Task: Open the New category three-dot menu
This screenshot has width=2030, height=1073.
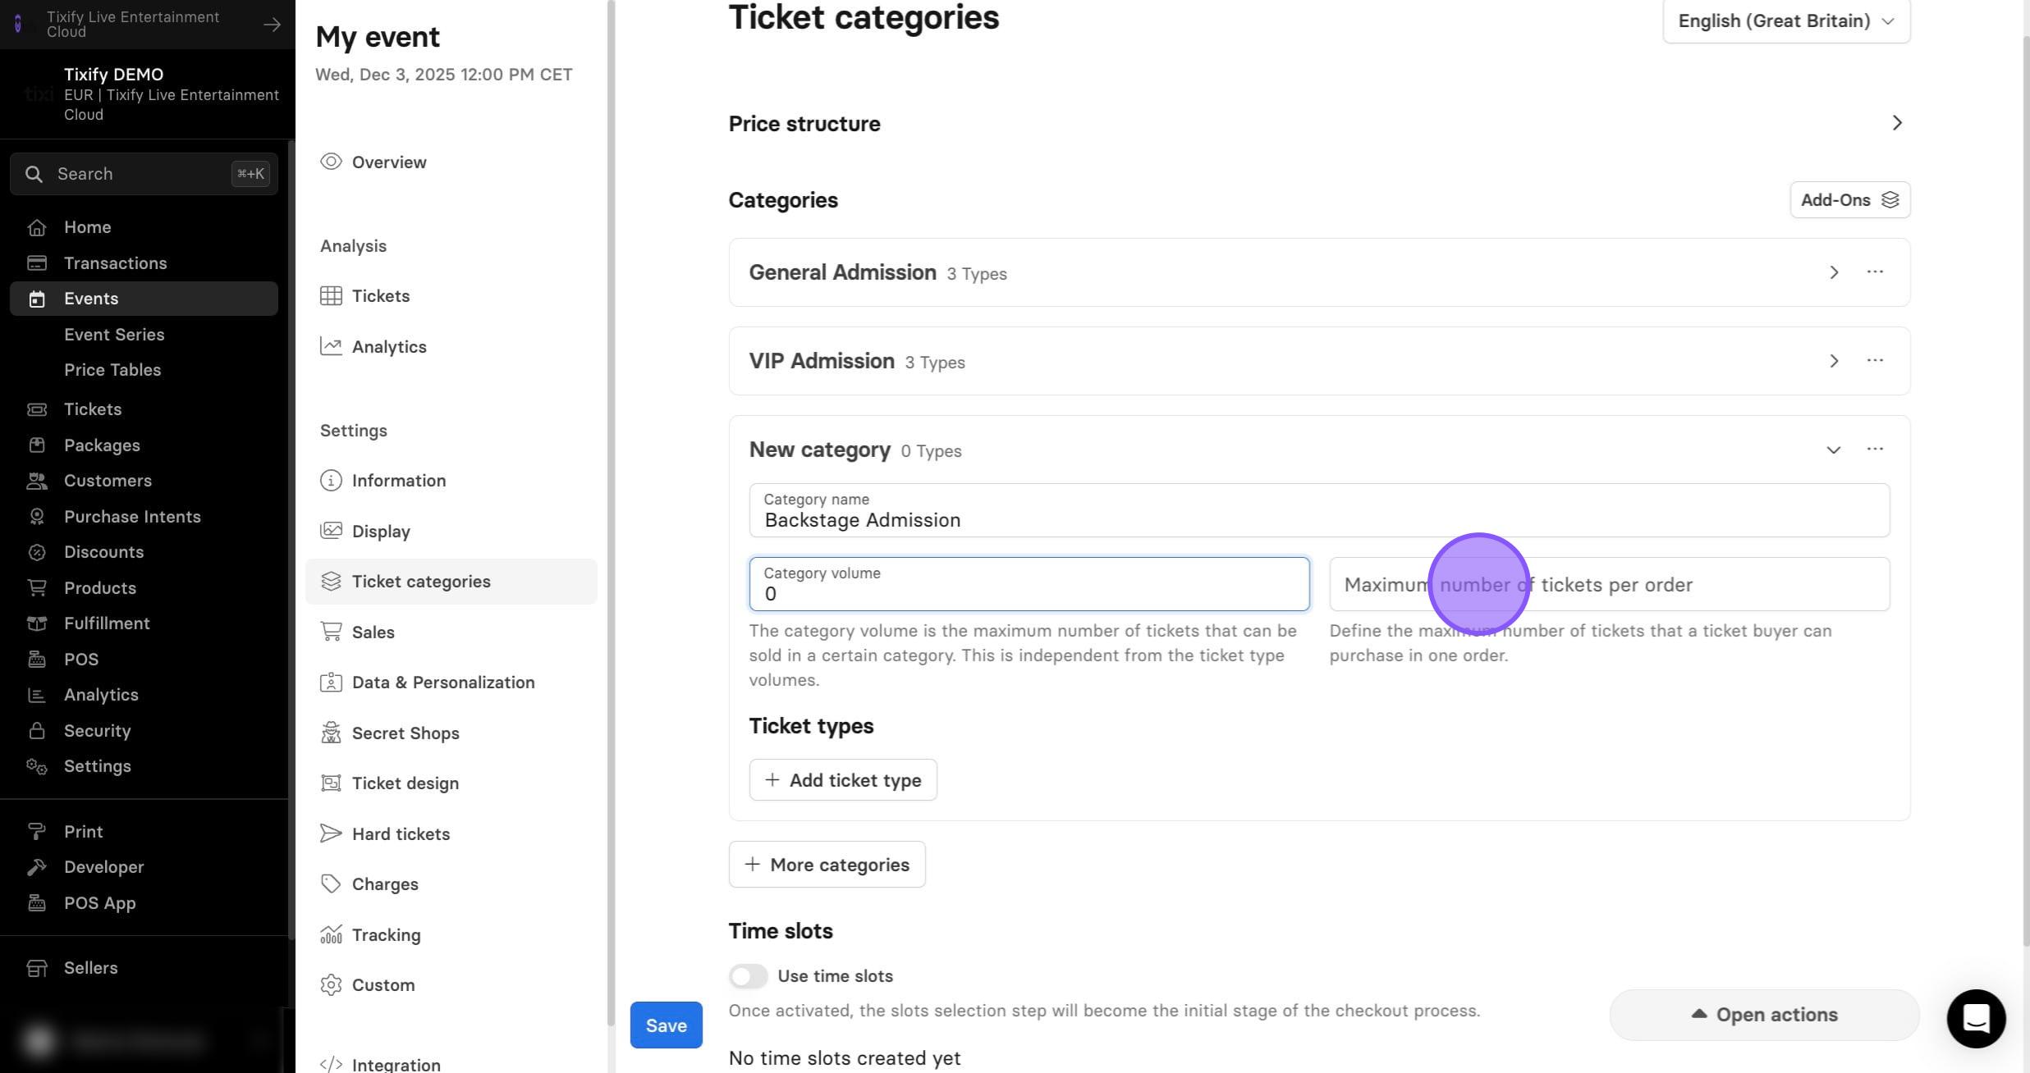Action: point(1875,449)
